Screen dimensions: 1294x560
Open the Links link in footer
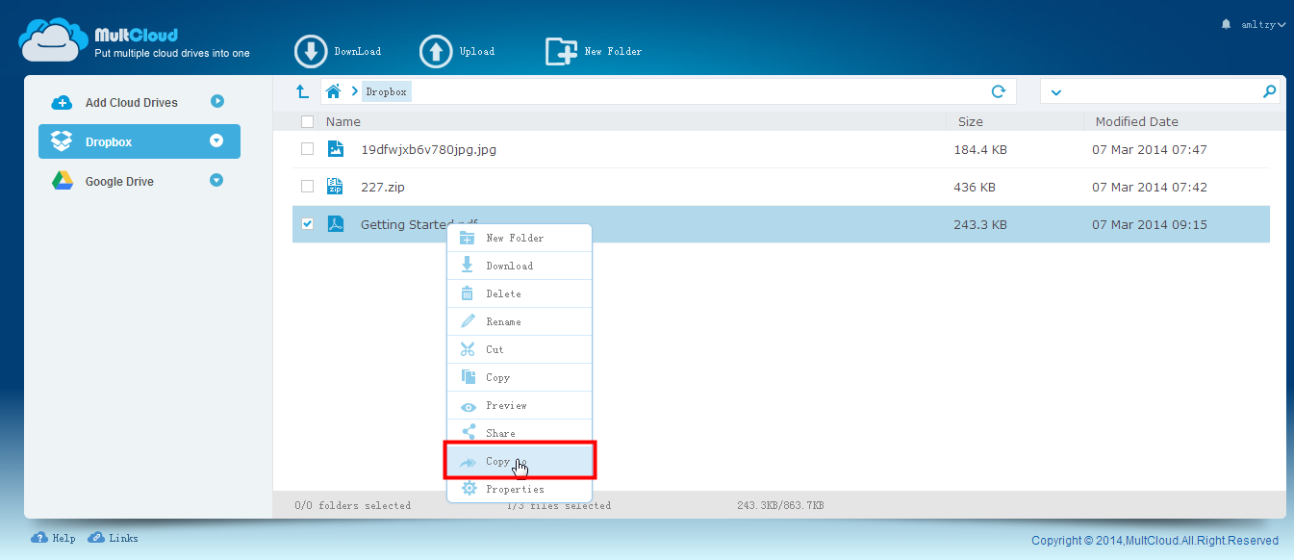pos(123,538)
